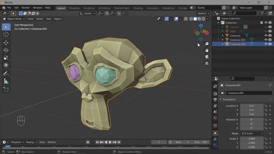Toggle camera view icon
The height and width of the screenshot is (154, 274).
click(x=207, y=57)
